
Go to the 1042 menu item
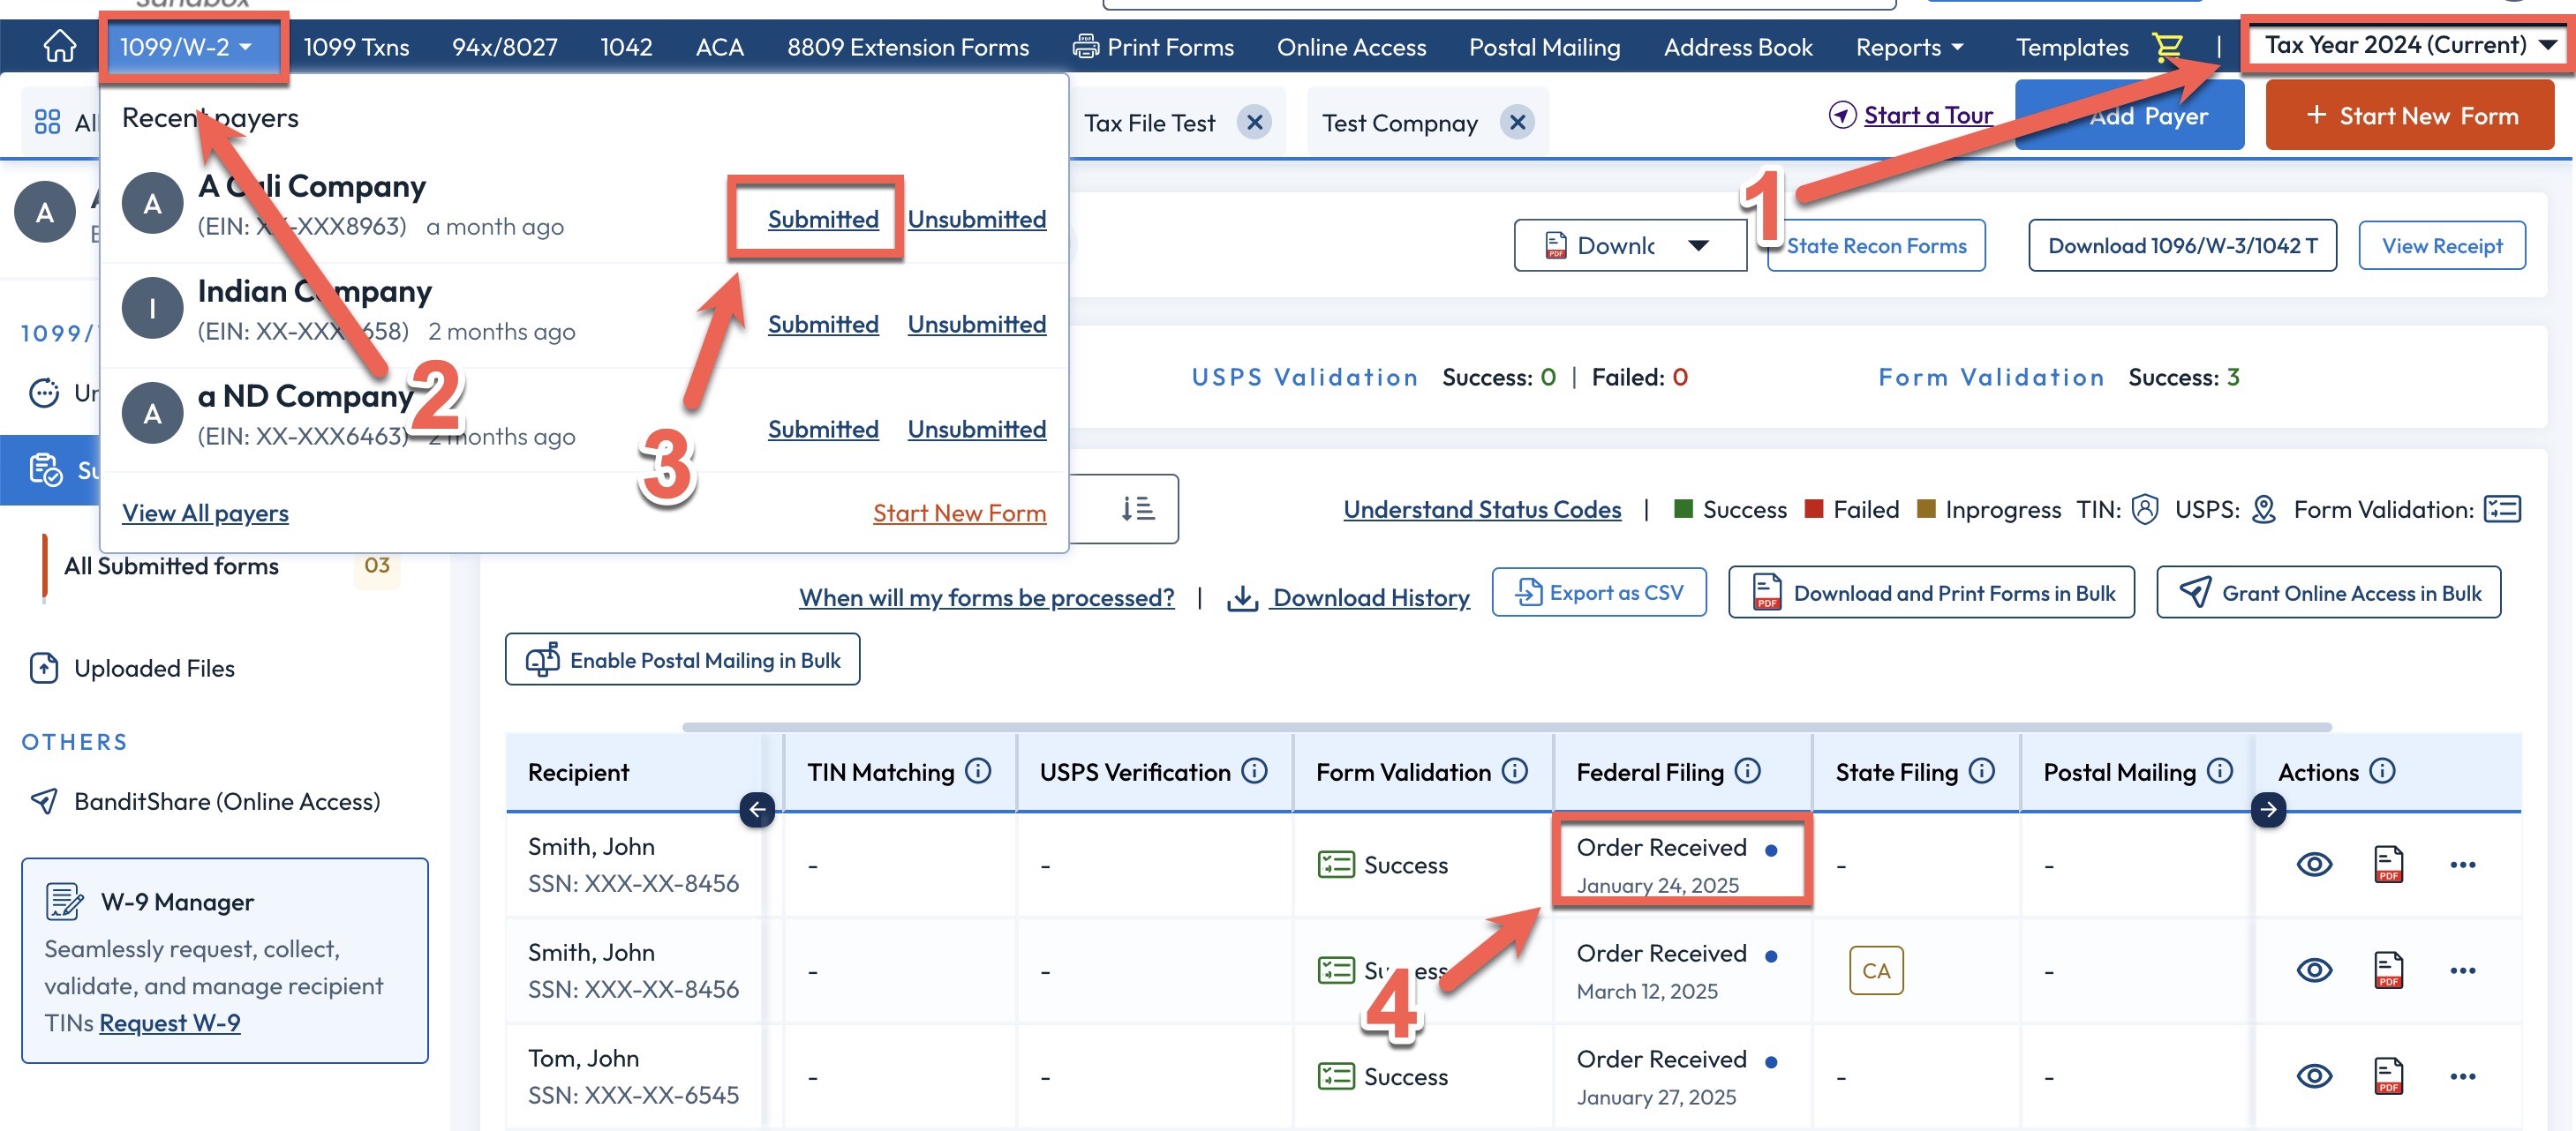626,47
